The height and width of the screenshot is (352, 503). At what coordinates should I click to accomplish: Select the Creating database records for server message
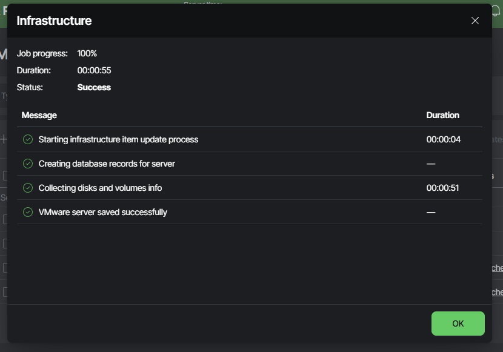pyautogui.click(x=107, y=164)
